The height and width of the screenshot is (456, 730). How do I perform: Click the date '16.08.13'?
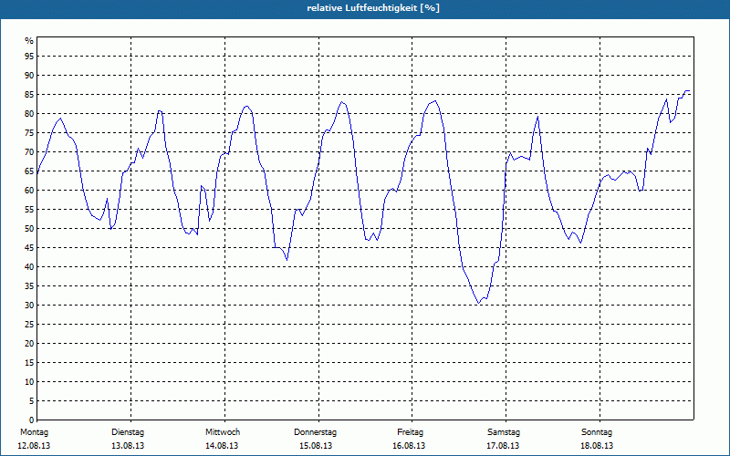(x=409, y=446)
